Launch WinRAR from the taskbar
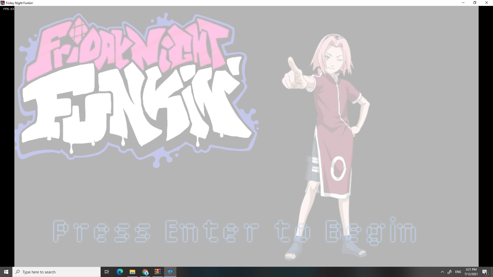Viewport: 493px width, 277px height. pyautogui.click(x=157, y=272)
